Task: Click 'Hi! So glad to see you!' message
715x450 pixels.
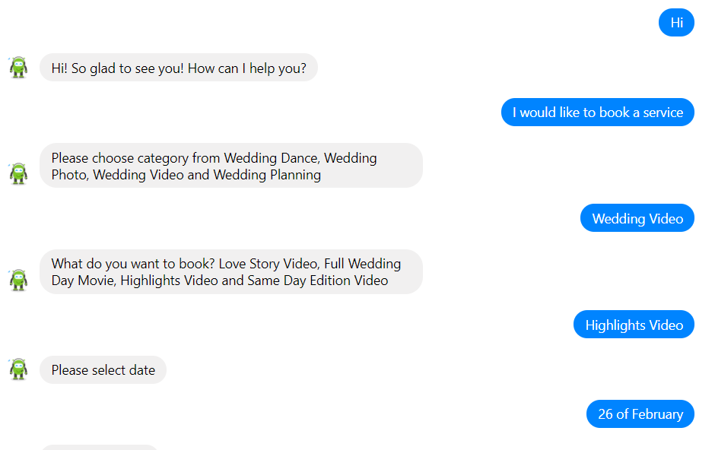Action: pyautogui.click(x=178, y=68)
